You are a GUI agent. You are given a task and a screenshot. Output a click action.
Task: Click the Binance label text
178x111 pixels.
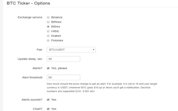click(x=56, y=17)
